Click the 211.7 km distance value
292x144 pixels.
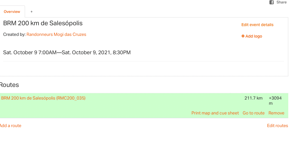(253, 98)
